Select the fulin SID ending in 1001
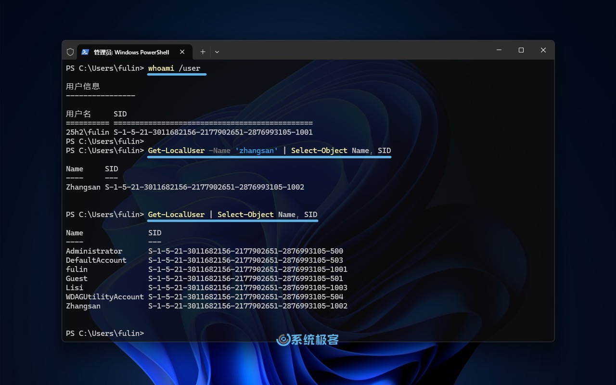 tap(248, 269)
